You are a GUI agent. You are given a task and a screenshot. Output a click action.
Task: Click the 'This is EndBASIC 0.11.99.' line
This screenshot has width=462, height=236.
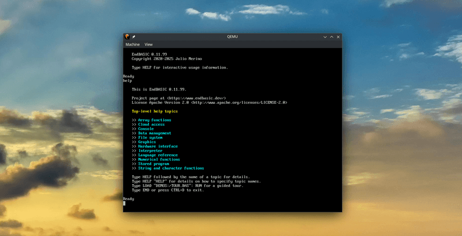(159, 89)
